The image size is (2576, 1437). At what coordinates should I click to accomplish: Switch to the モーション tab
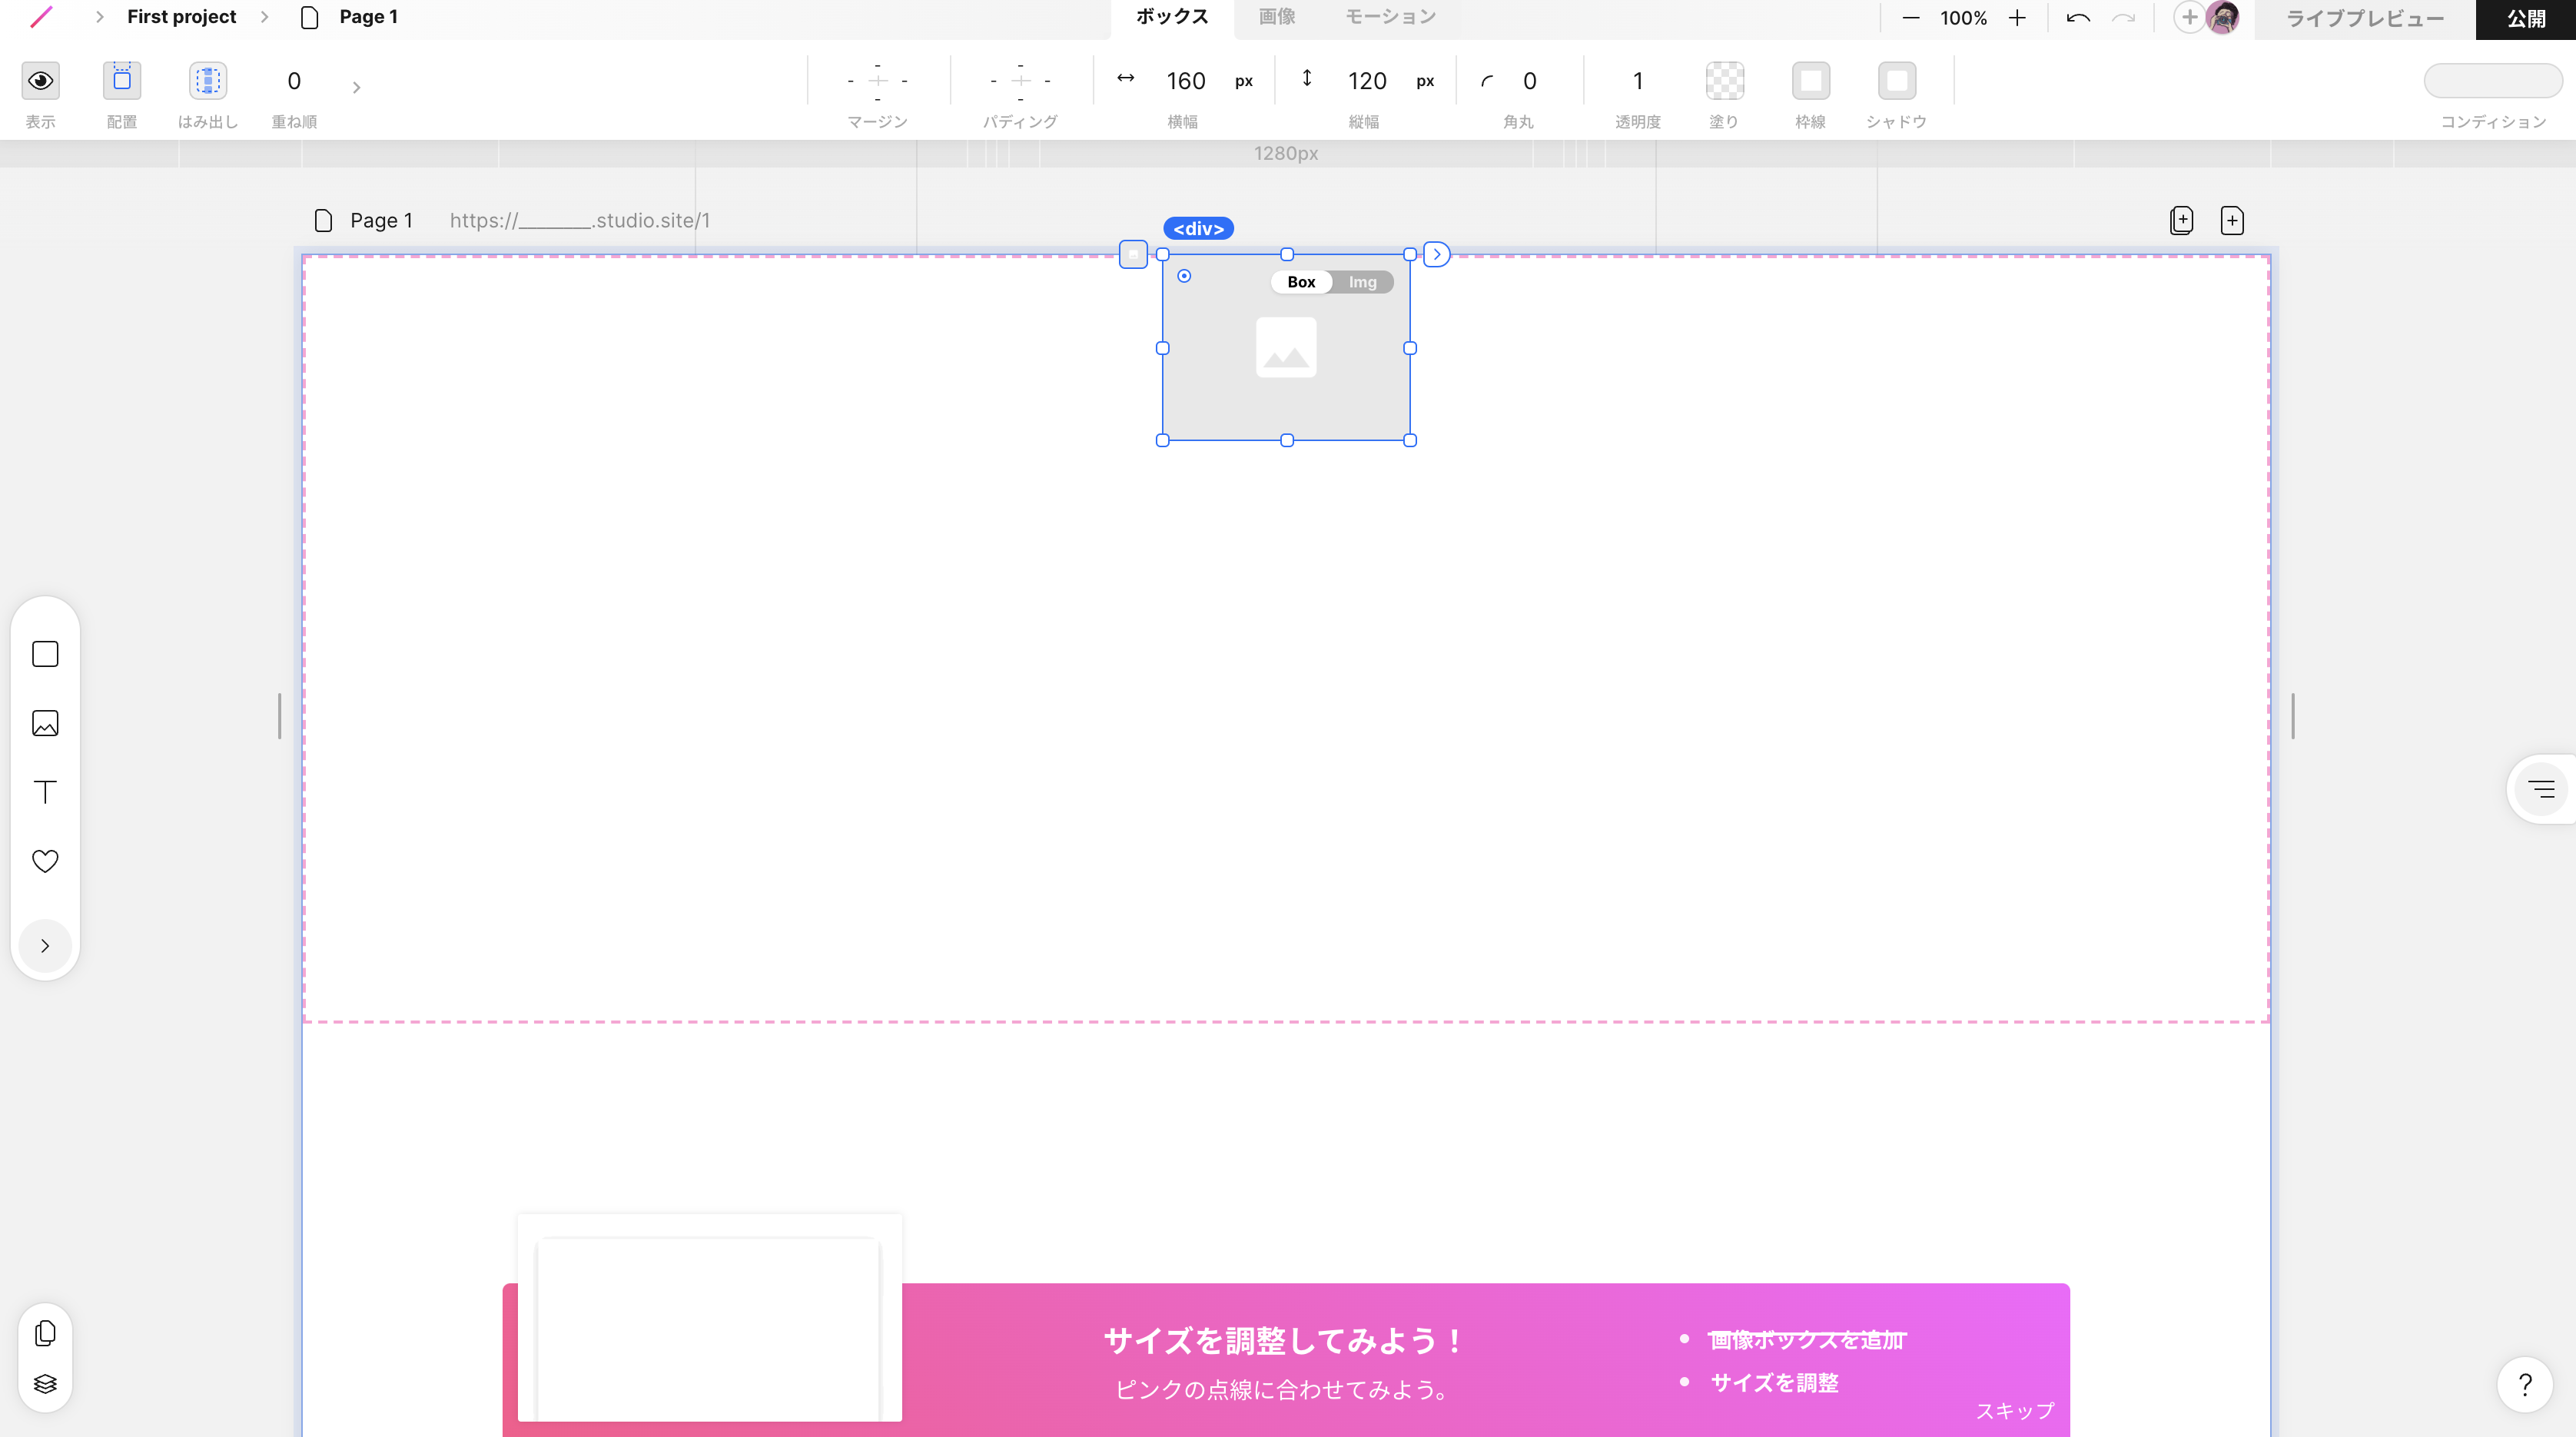[1390, 17]
